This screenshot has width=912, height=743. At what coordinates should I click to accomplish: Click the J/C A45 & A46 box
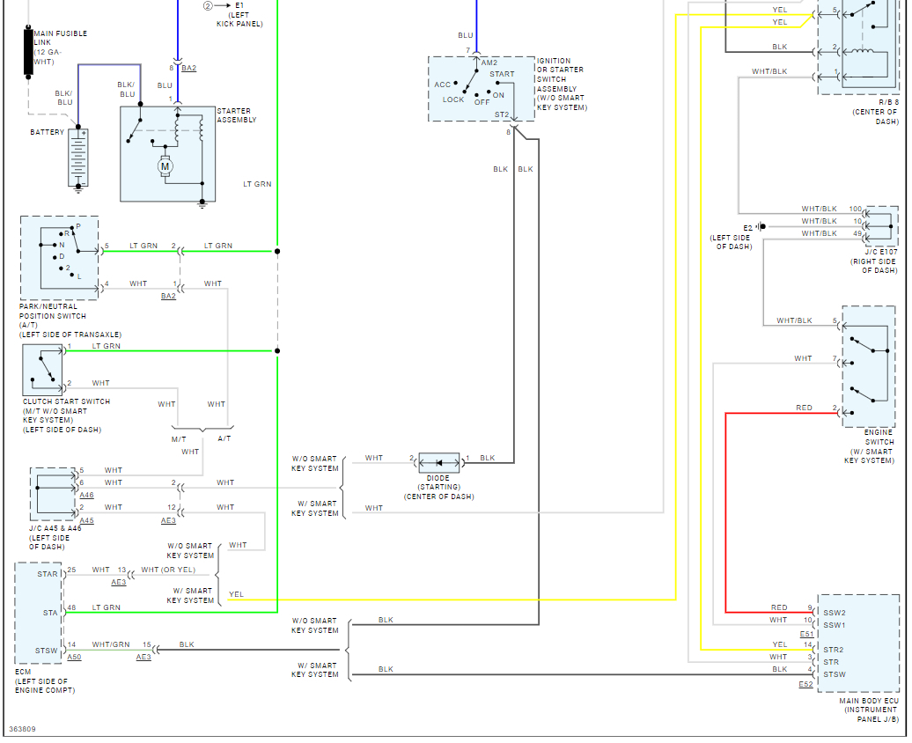[54, 494]
